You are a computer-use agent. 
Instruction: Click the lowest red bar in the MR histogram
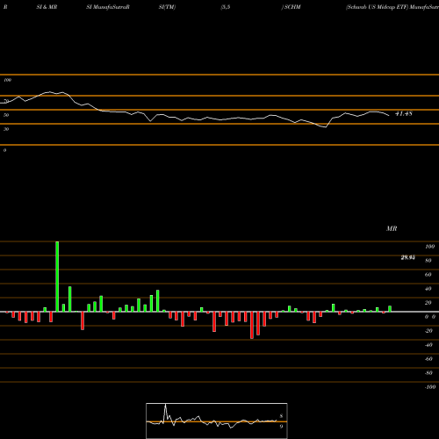coord(252,325)
